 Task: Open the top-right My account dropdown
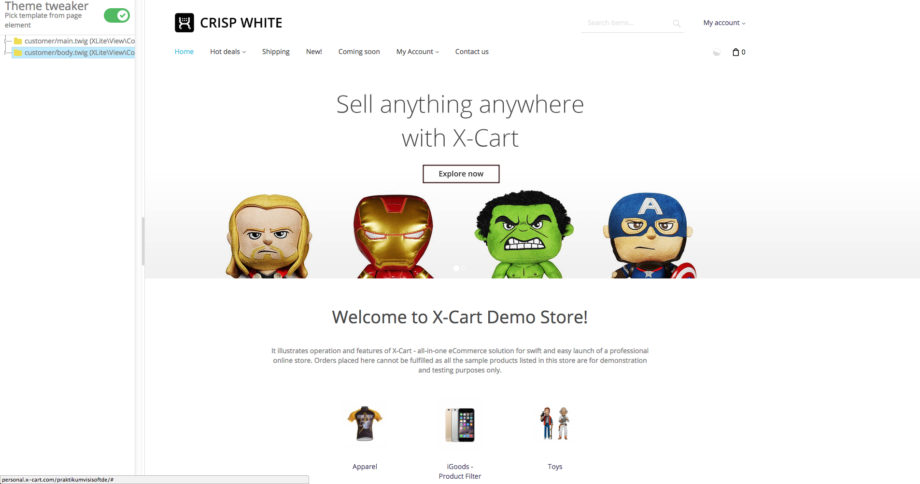click(724, 23)
